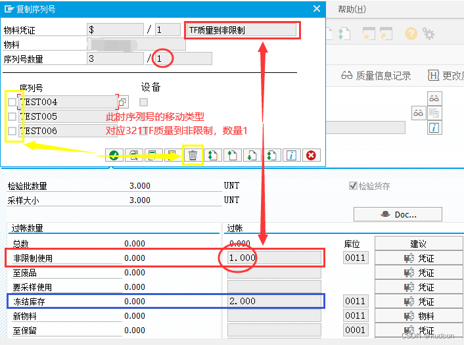464x345 pixels.
Task: Click 凭证 button in 至保留 row
Action: (419, 330)
